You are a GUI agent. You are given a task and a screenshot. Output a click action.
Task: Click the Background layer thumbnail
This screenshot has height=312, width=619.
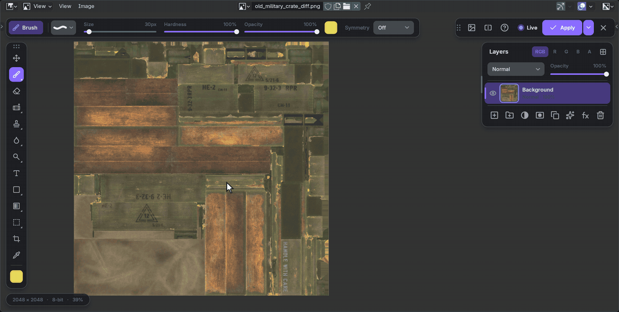click(509, 93)
